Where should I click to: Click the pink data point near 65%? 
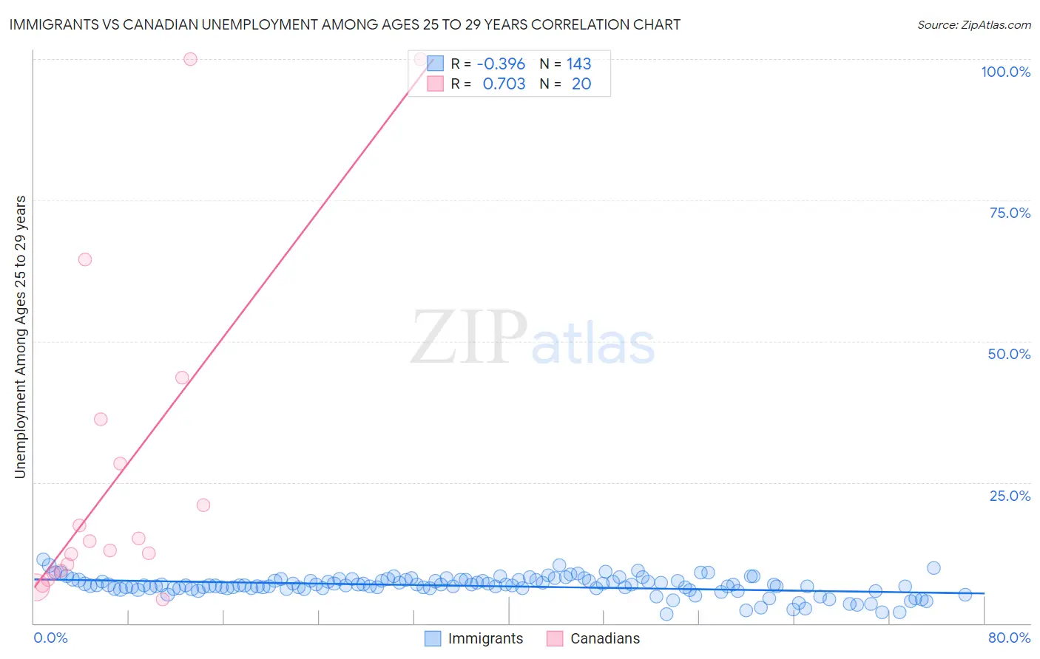coord(85,259)
